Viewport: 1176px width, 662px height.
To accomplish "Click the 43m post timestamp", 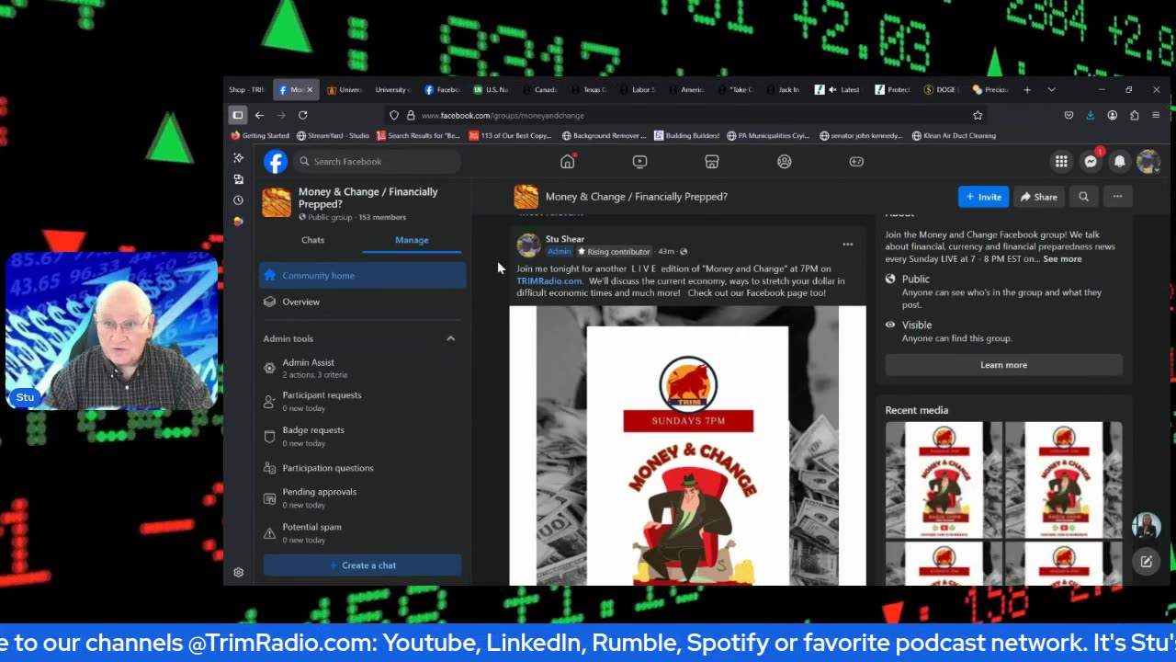I will [x=666, y=252].
